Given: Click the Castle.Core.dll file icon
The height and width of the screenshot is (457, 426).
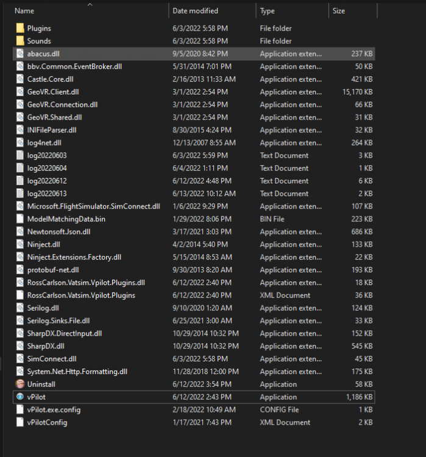Looking at the screenshot, I should click(x=20, y=79).
